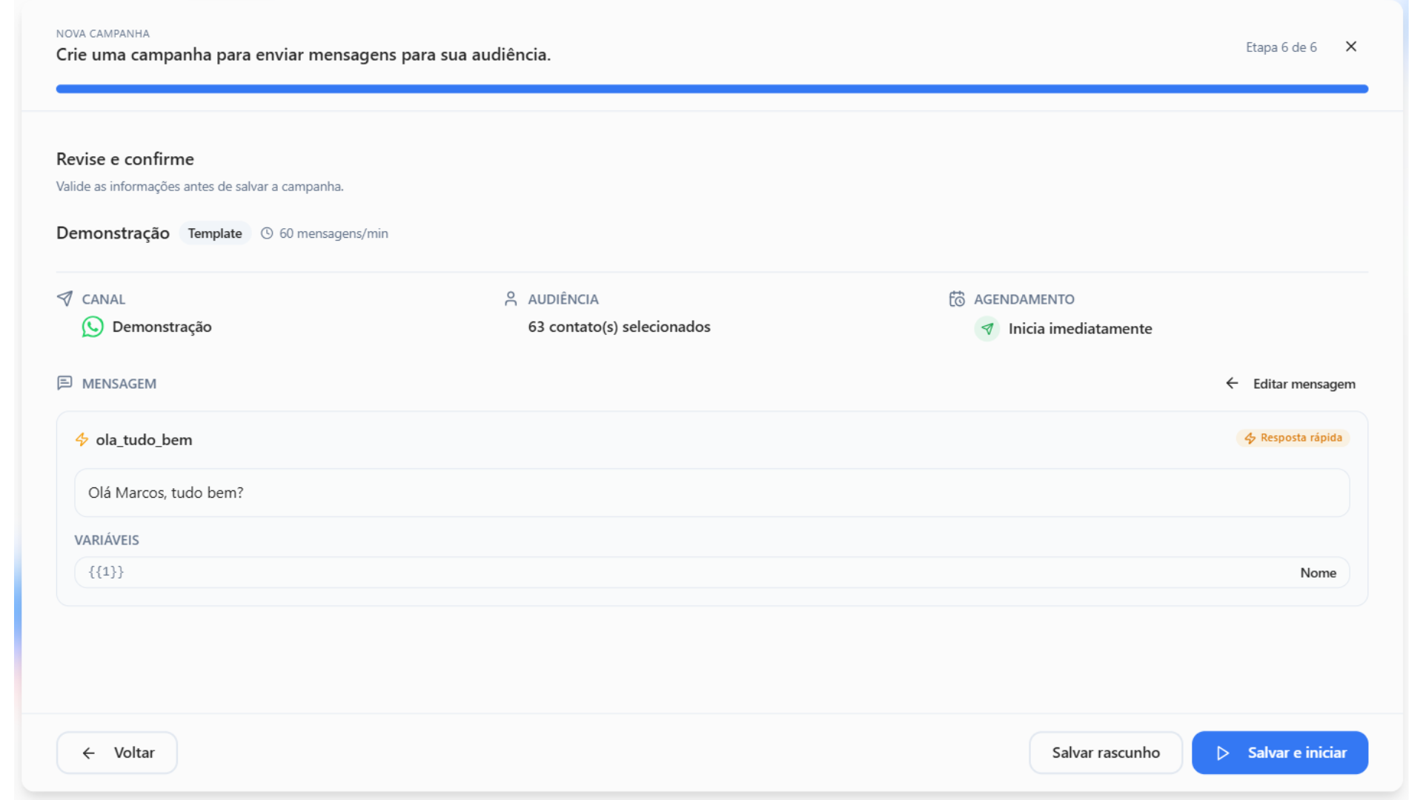Click the blue step progress bar
Viewport: 1423px width, 800px height.
click(x=711, y=89)
